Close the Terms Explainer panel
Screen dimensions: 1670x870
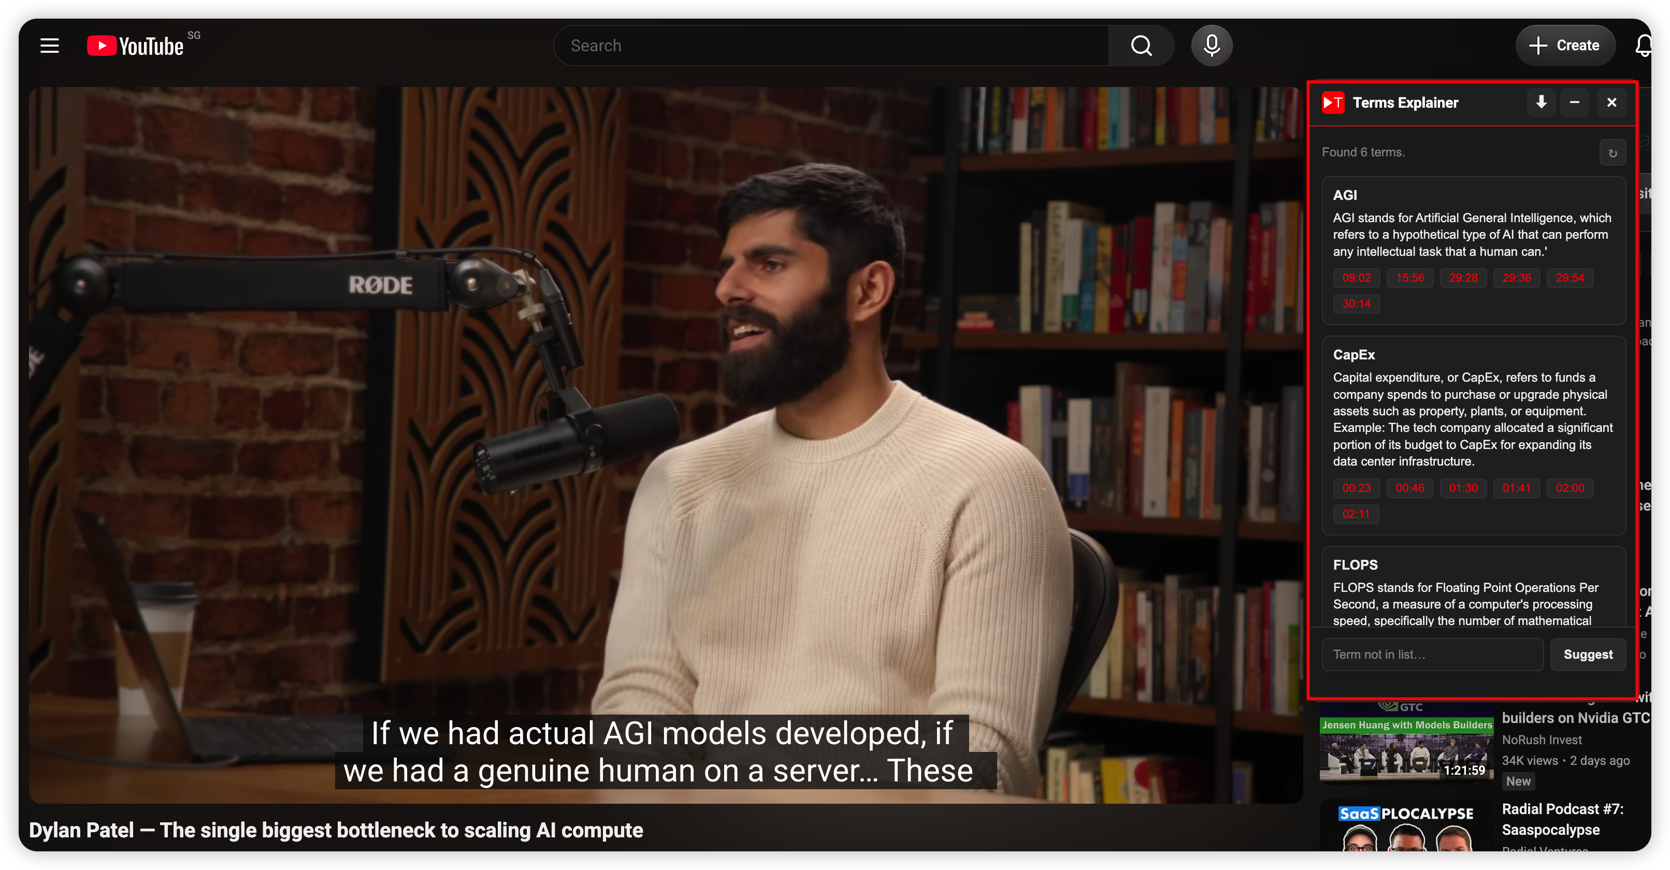pyautogui.click(x=1611, y=103)
